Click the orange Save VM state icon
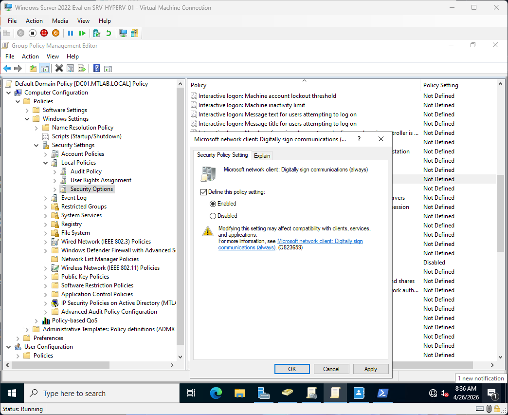 pyautogui.click(x=56, y=33)
